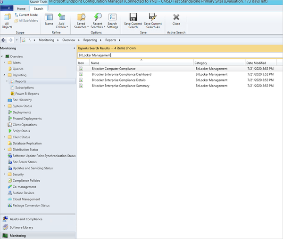
Task: Open navigation history dropdown arrow
Action: pos(17,40)
